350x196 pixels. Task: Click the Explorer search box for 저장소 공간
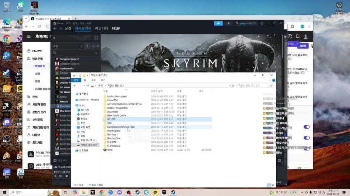[x=252, y=86]
